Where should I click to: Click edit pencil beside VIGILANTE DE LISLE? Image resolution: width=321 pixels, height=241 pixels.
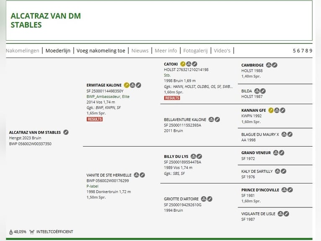[x=286, y=214]
